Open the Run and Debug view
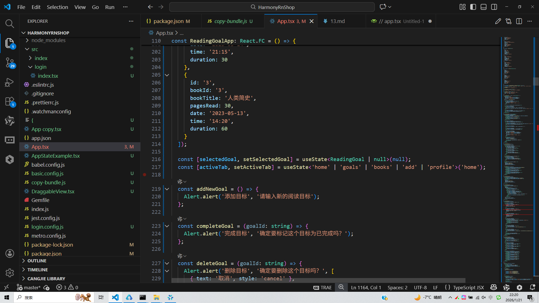Viewport: 539px width, 303px height. pos(10,82)
